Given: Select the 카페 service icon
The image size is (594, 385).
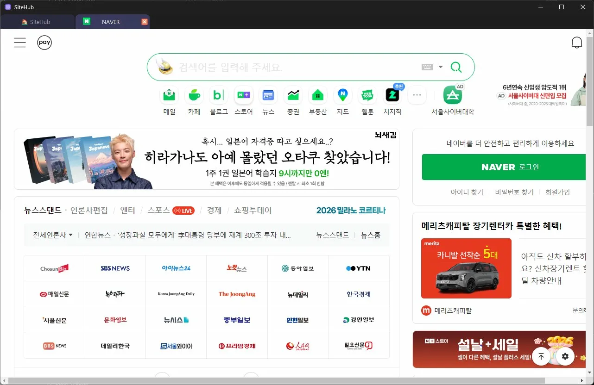Looking at the screenshot, I should 194,95.
